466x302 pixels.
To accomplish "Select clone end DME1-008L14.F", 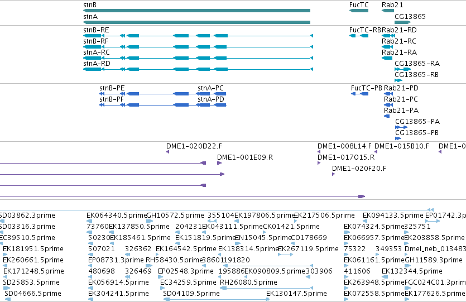I will pos(344,146).
